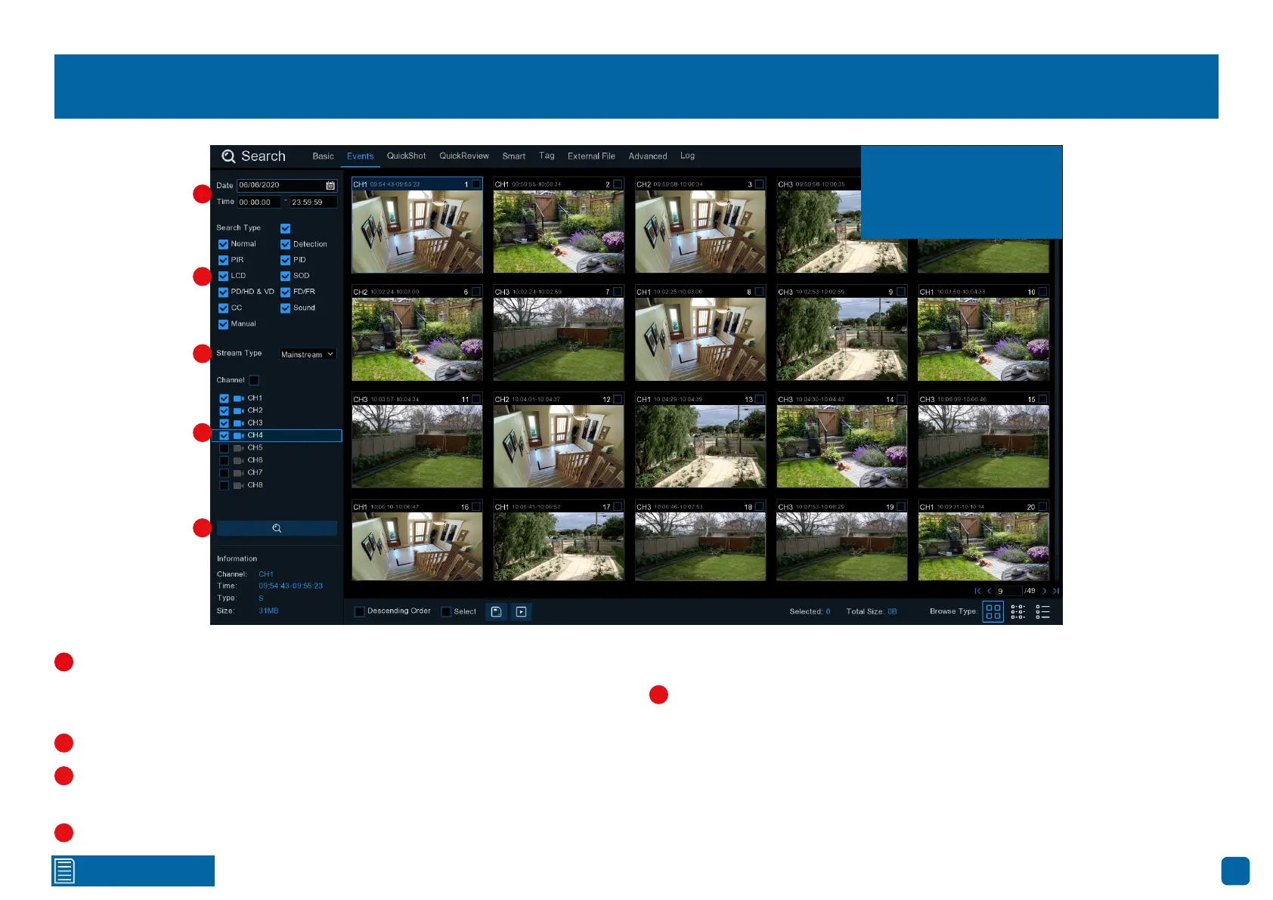
Task: Switch to detailed list browse view
Action: pos(1043,612)
